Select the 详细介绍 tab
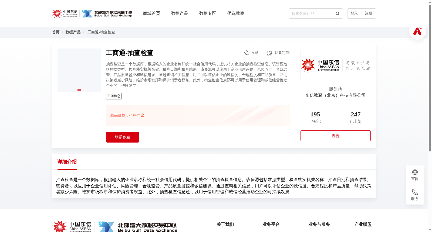Image resolution: width=432 pixels, height=232 pixels. [x=67, y=162]
